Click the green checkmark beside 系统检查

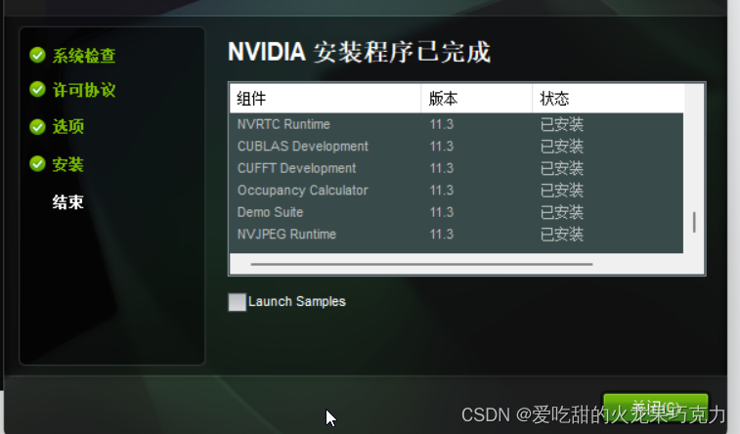pos(37,55)
